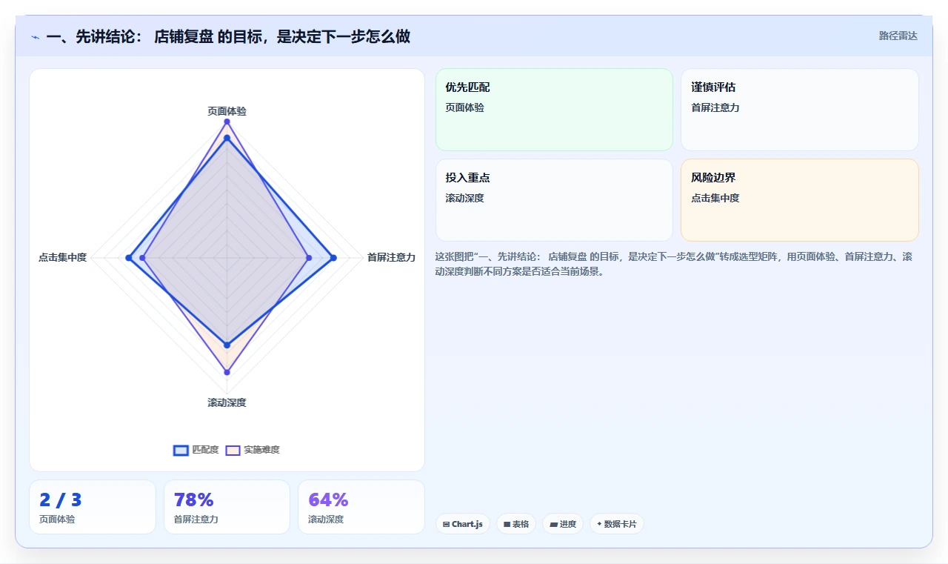Click the 78% stat value

(x=193, y=500)
